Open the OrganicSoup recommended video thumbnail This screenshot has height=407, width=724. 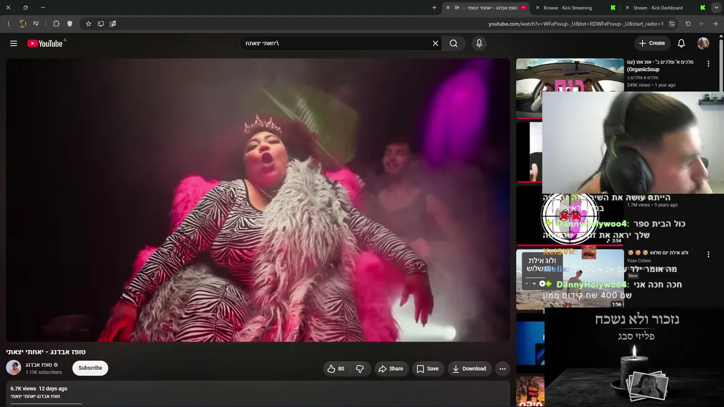(x=570, y=75)
